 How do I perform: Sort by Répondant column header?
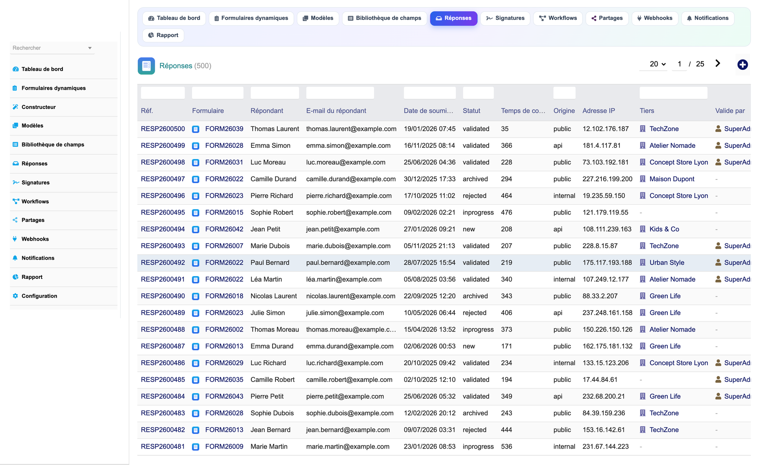coord(267,111)
